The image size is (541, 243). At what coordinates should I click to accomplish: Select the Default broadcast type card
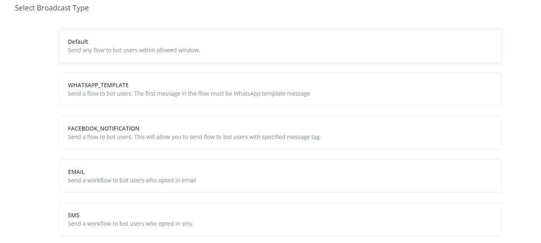point(280,46)
